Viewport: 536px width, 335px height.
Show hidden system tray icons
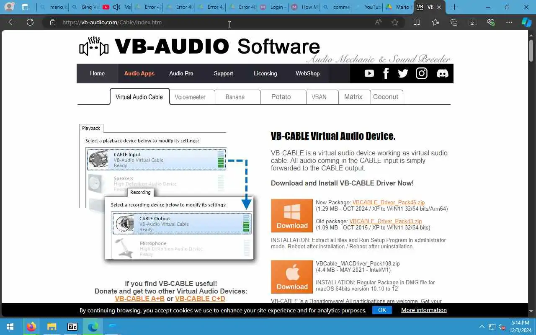click(x=482, y=327)
